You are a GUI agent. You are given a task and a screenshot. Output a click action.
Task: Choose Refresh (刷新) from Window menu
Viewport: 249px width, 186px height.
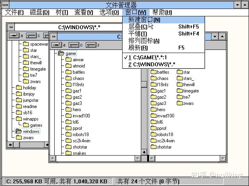164,48
